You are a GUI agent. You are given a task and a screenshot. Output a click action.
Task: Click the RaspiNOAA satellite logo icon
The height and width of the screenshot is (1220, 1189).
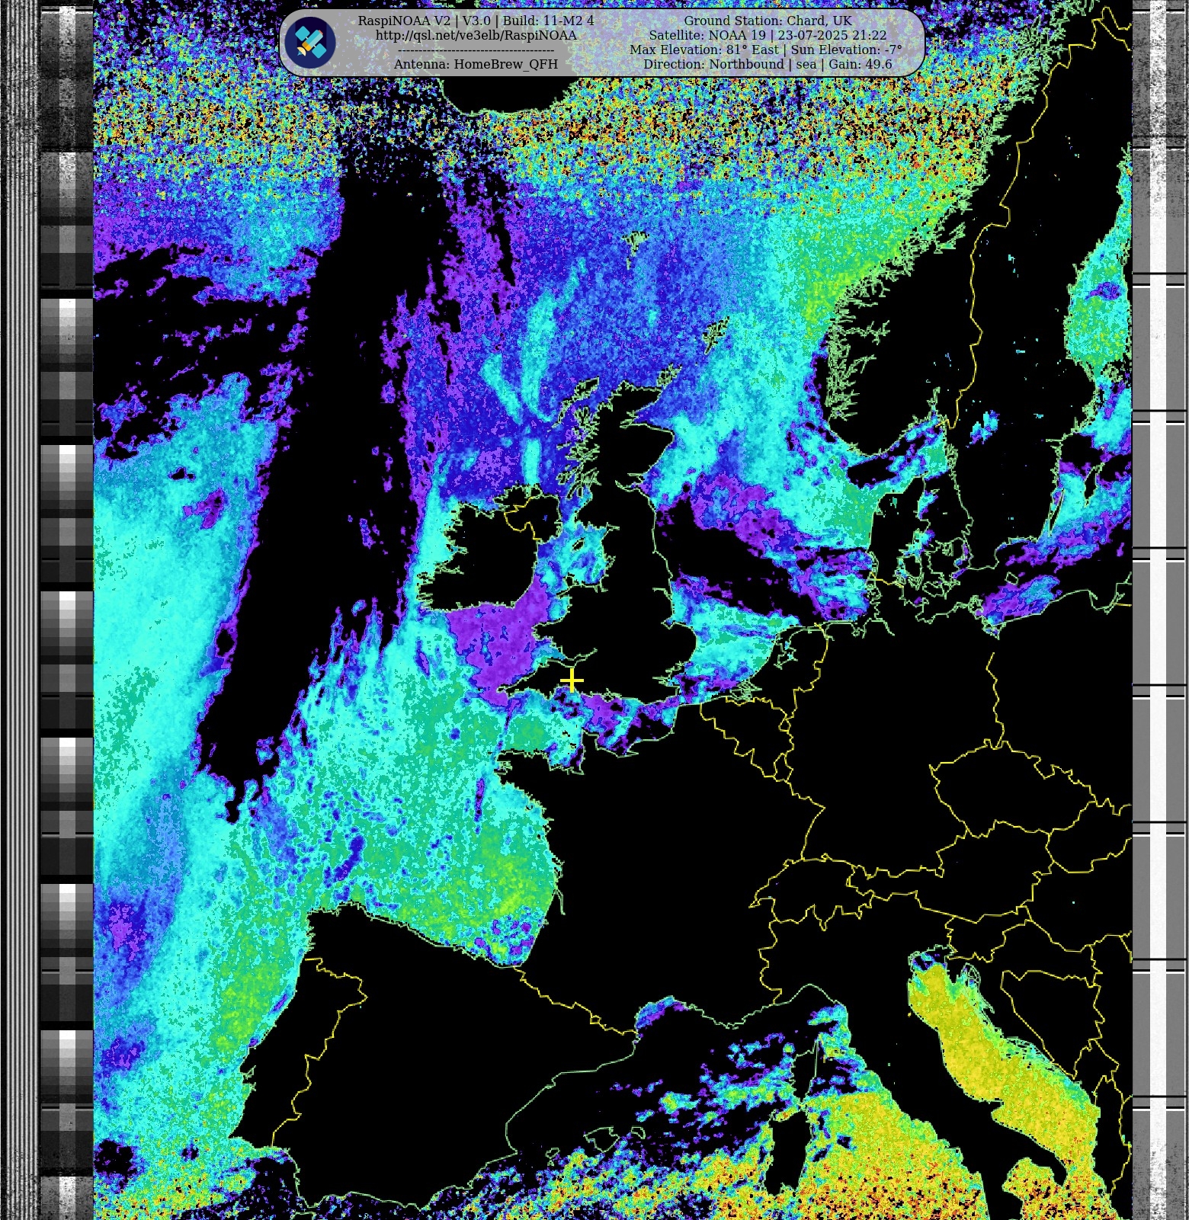tap(311, 43)
